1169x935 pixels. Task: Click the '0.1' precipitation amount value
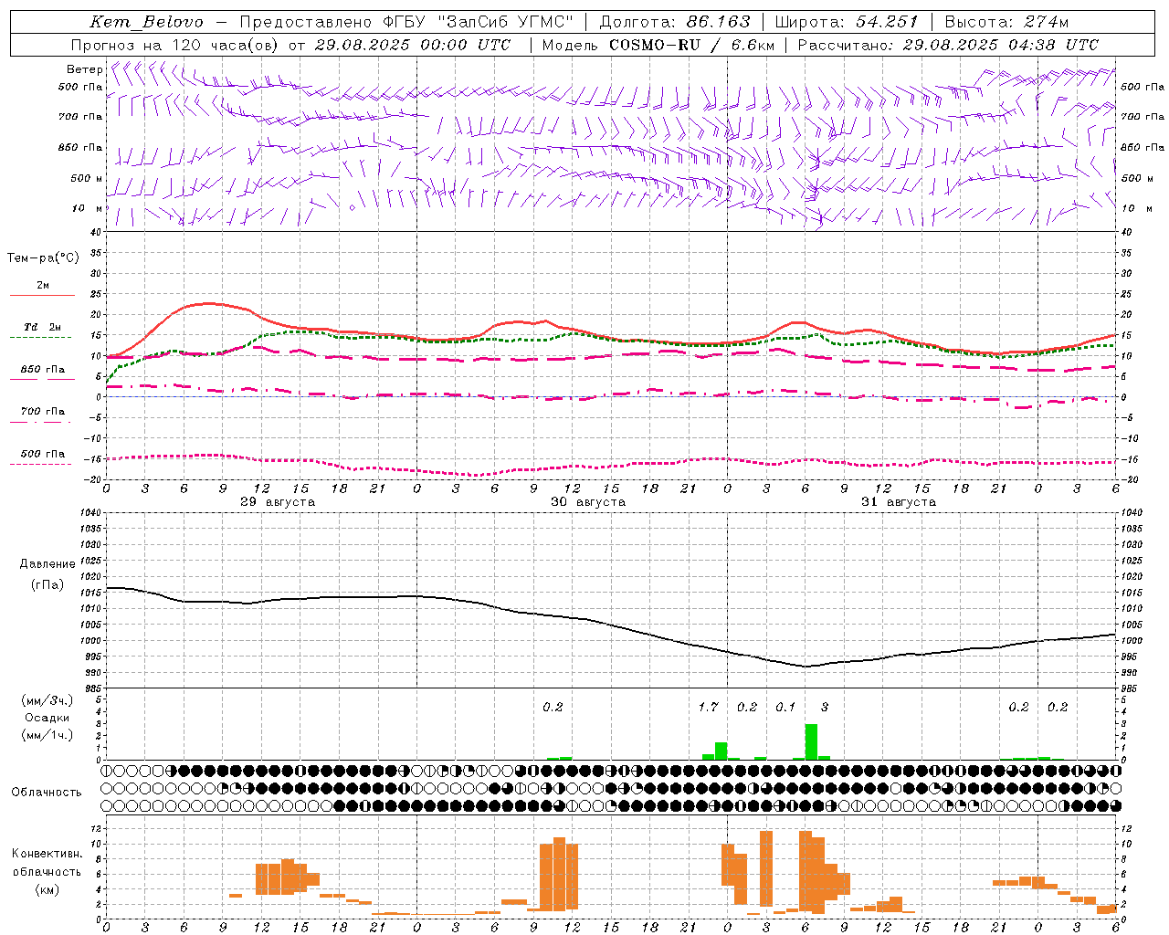pos(785,708)
